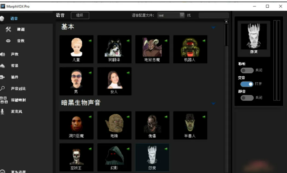The width and height of the screenshot is (287, 173).
Task: Click the microphone icon for 麦克风
Action: tap(2, 112)
